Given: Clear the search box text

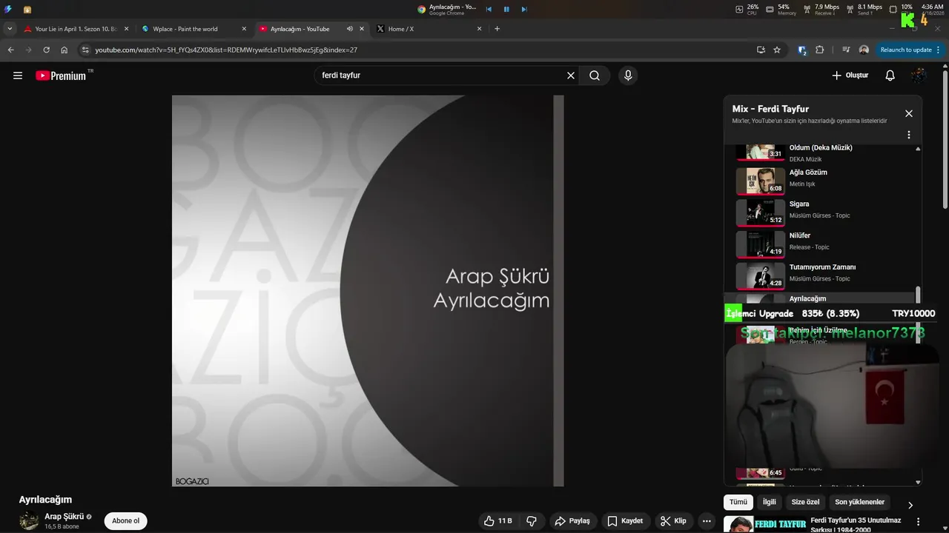Looking at the screenshot, I should 571,76.
